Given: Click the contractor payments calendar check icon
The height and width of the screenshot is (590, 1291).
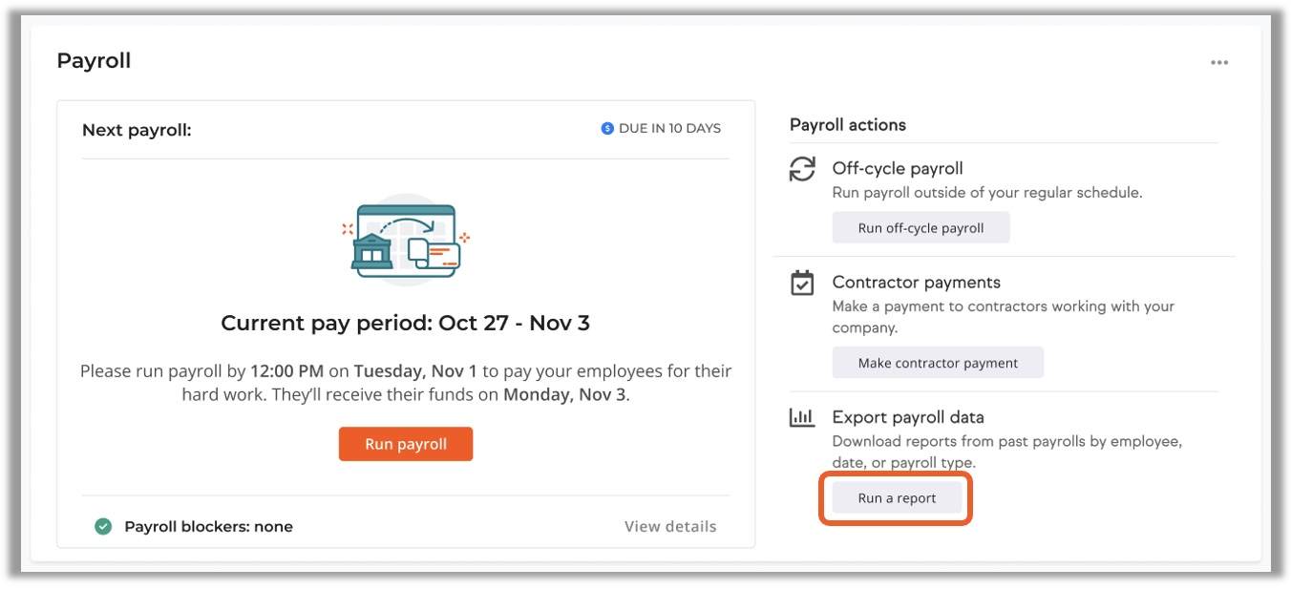Looking at the screenshot, I should point(802,284).
